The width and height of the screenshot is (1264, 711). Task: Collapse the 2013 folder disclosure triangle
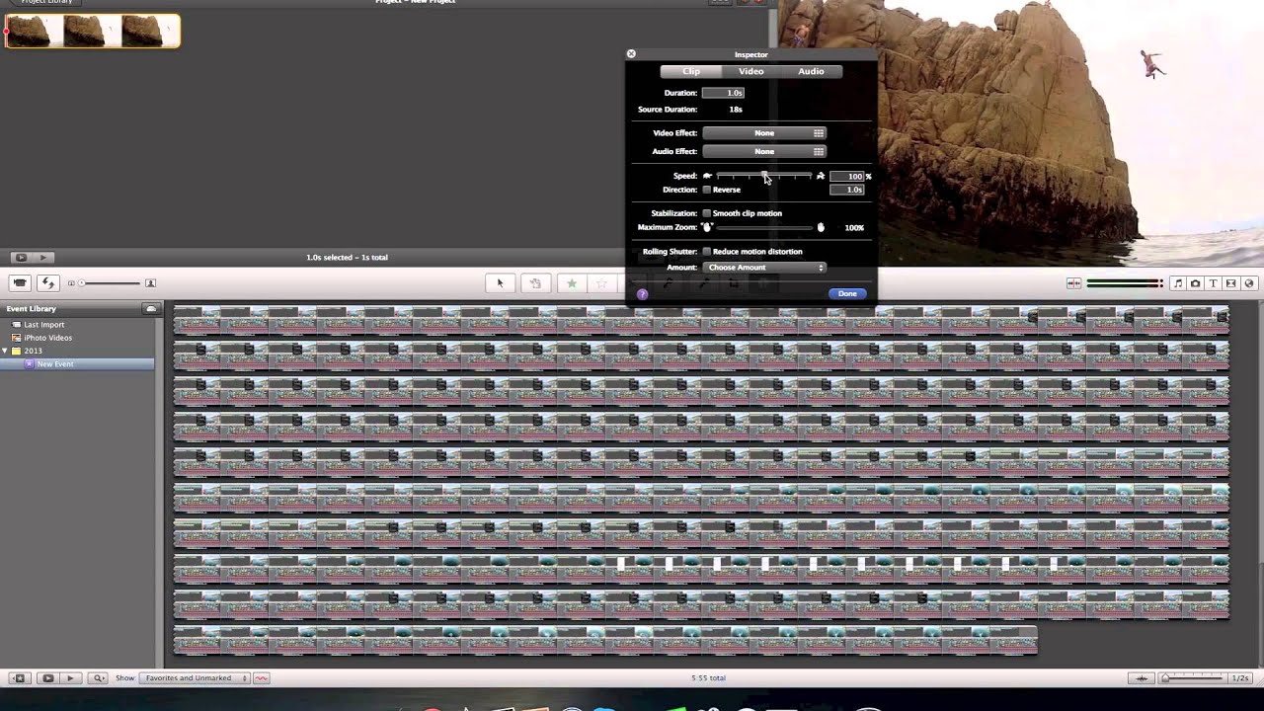(x=5, y=351)
